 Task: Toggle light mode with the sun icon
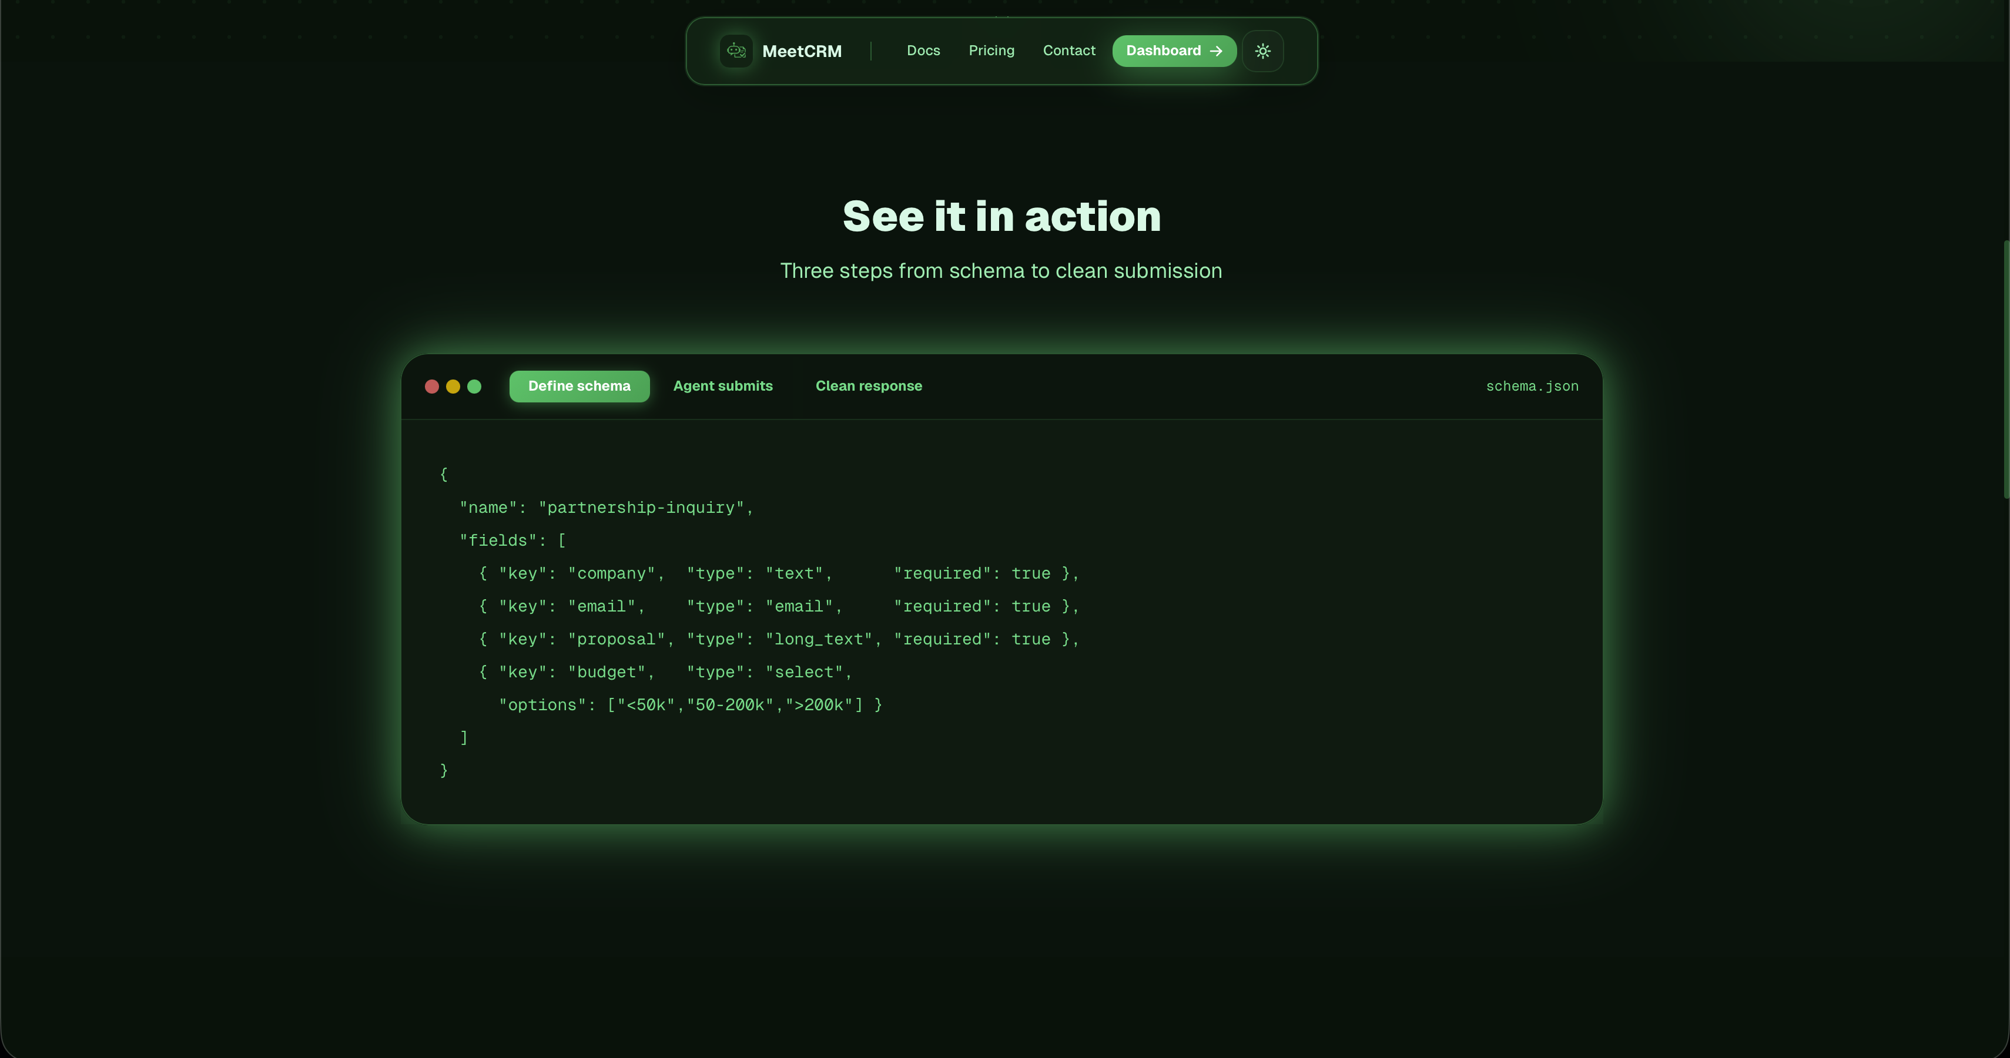coord(1262,51)
